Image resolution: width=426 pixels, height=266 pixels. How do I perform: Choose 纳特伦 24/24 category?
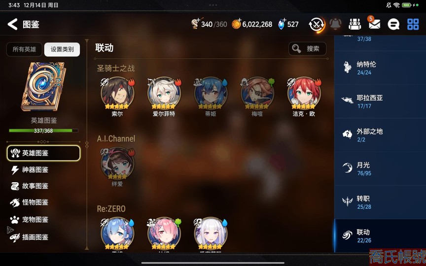coord(380,68)
